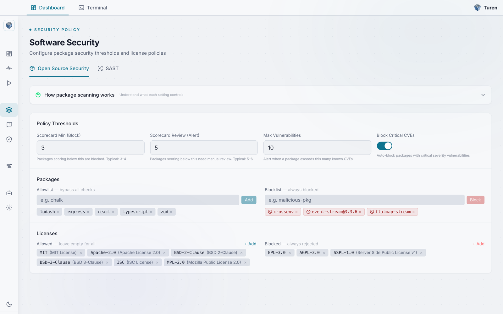Toggle dark mode moon icon
Screen dimensions: 503x314
[x=9, y=304]
